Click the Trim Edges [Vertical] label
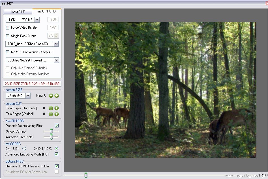 [x=20, y=114]
